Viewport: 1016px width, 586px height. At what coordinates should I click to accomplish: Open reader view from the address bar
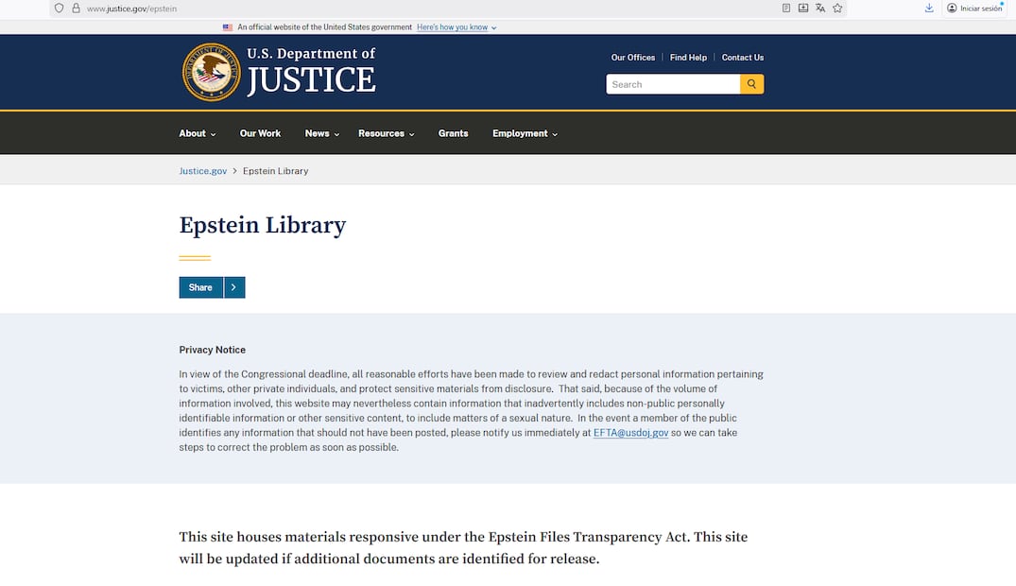pyautogui.click(x=785, y=8)
